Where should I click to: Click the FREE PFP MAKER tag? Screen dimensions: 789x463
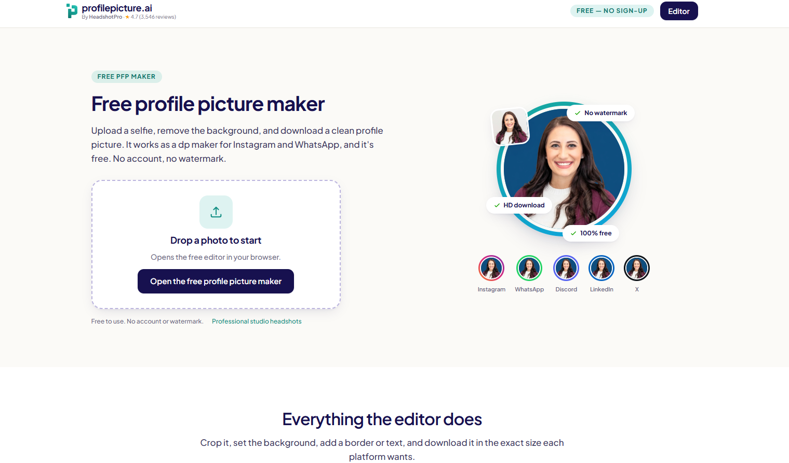127,77
